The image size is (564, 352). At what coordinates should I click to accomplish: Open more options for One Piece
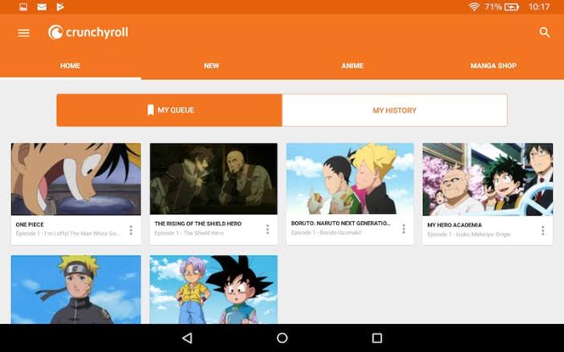click(x=131, y=230)
